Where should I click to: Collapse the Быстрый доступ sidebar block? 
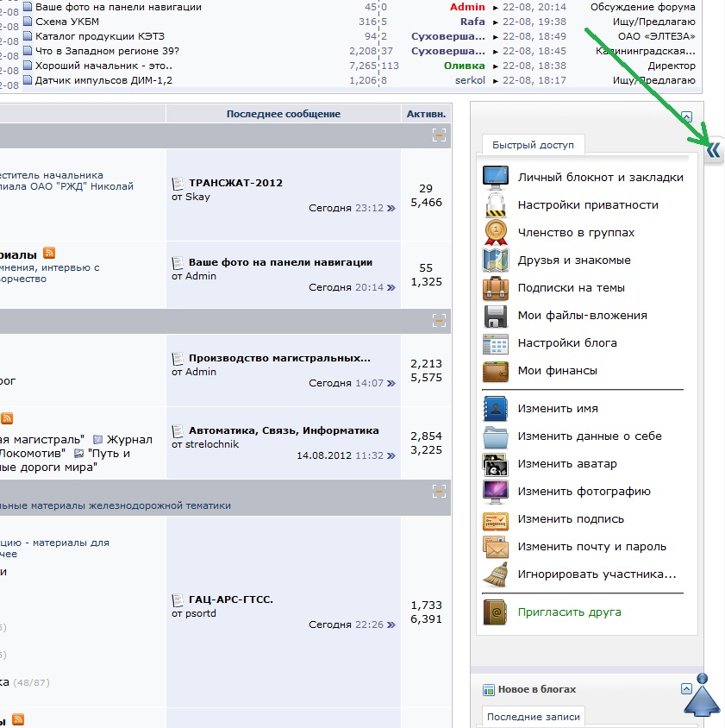point(686,116)
